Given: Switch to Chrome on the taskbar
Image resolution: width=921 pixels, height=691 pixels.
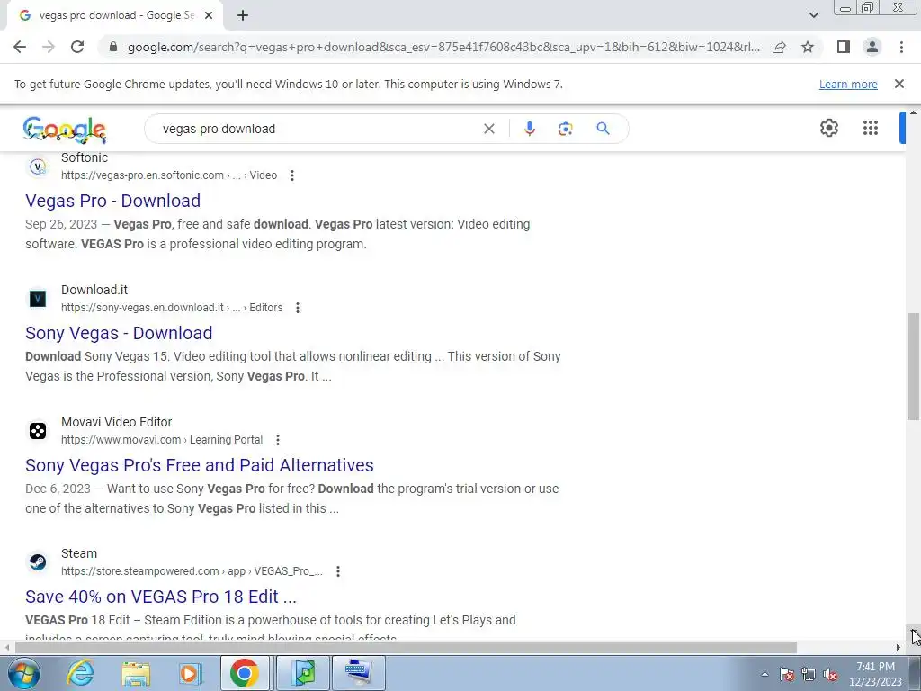Looking at the screenshot, I should (245, 673).
